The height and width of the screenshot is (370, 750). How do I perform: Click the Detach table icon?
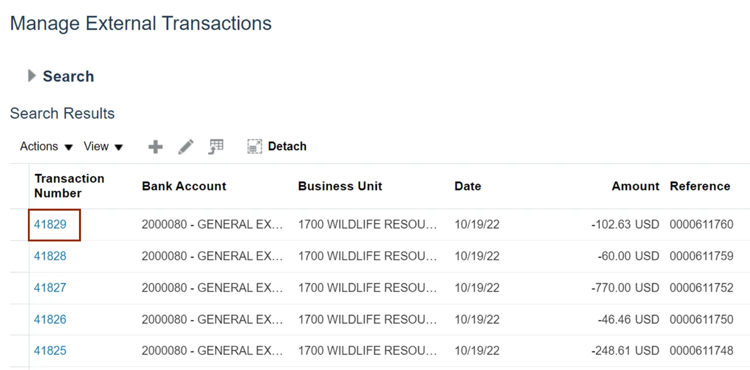coord(277,147)
